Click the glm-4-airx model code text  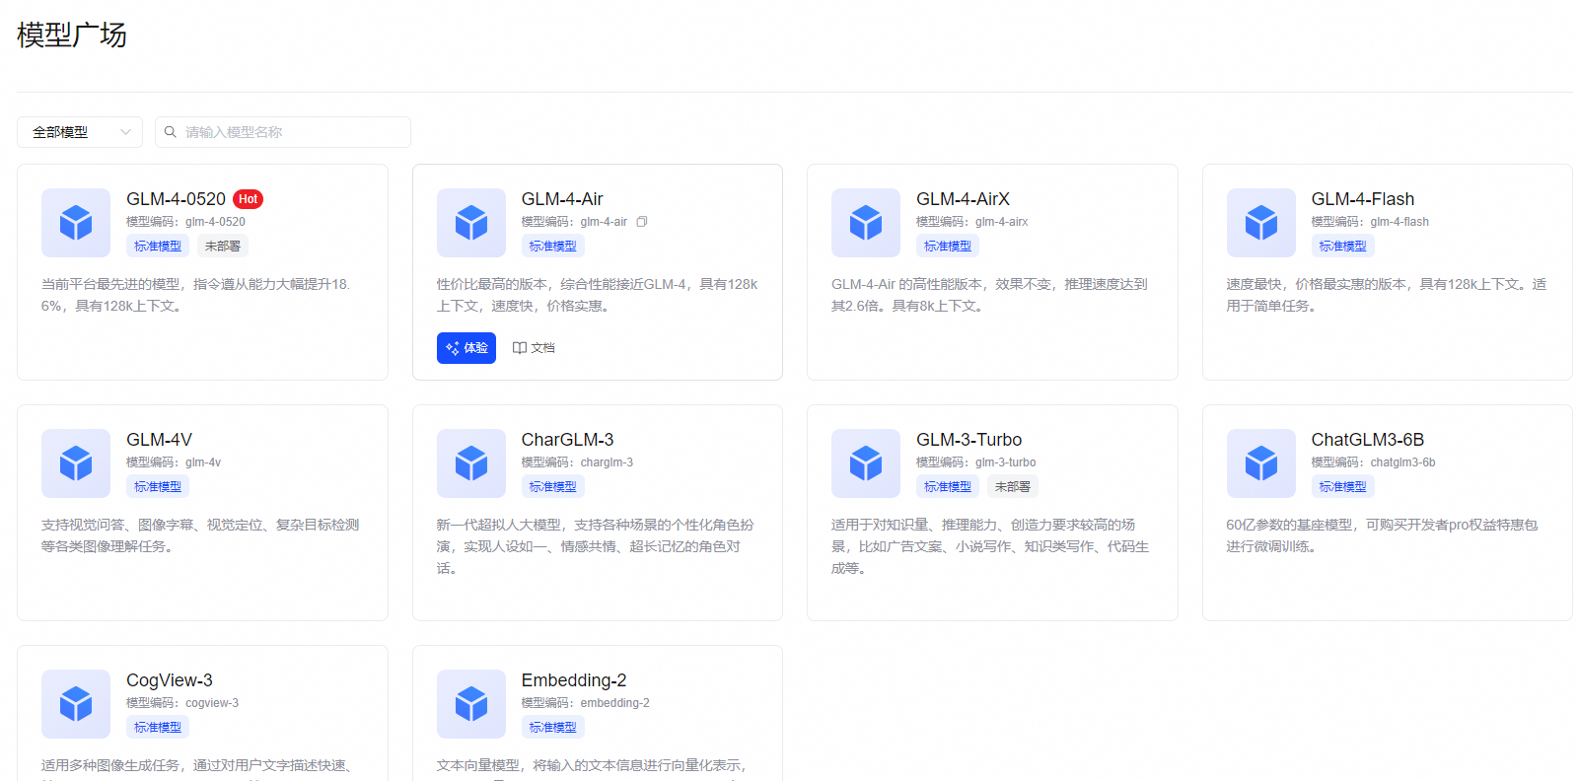pyautogui.click(x=1001, y=222)
